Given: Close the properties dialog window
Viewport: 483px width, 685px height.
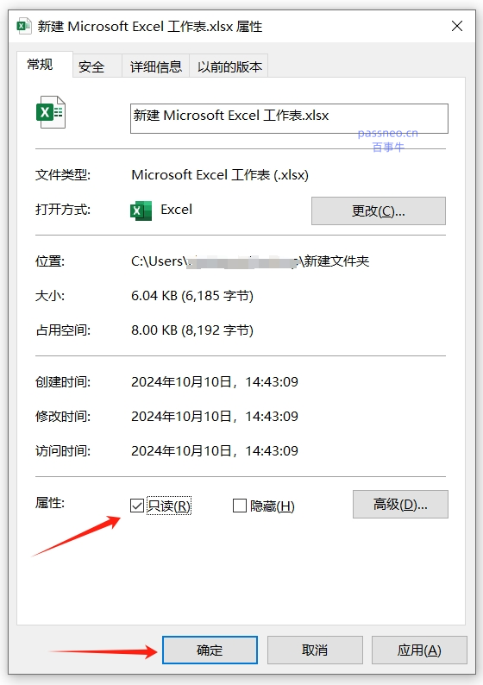Looking at the screenshot, I should pyautogui.click(x=457, y=26).
